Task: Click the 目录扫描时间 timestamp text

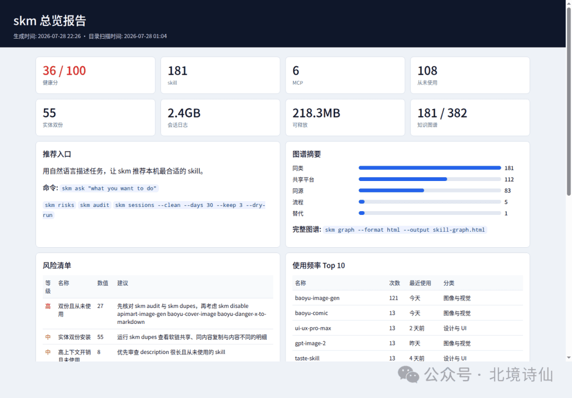Action: [128, 36]
